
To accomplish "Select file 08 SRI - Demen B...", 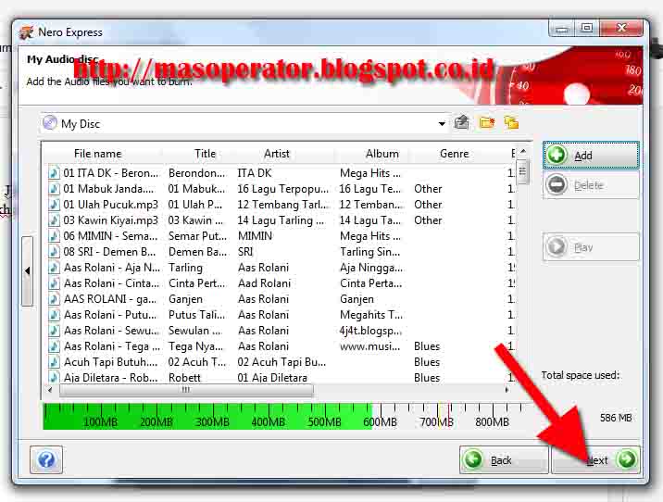I will (x=109, y=252).
